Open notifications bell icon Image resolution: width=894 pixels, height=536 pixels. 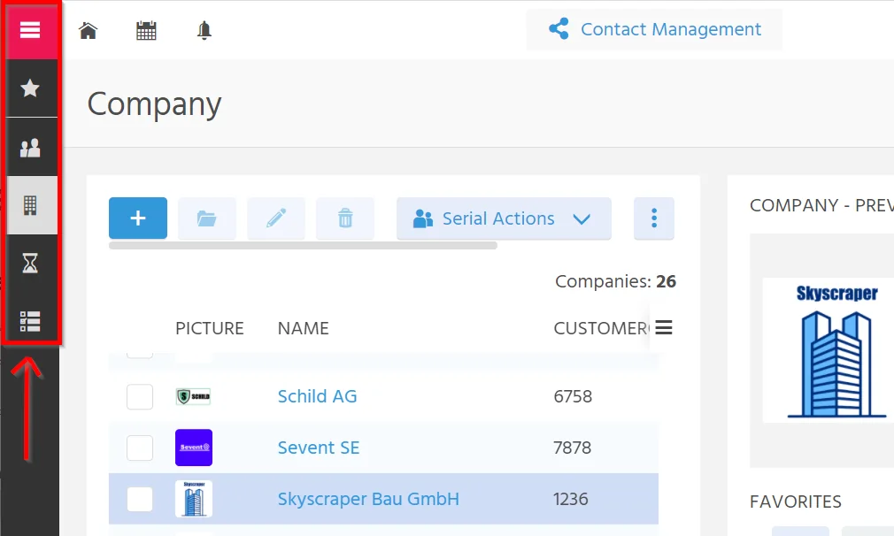coord(204,30)
